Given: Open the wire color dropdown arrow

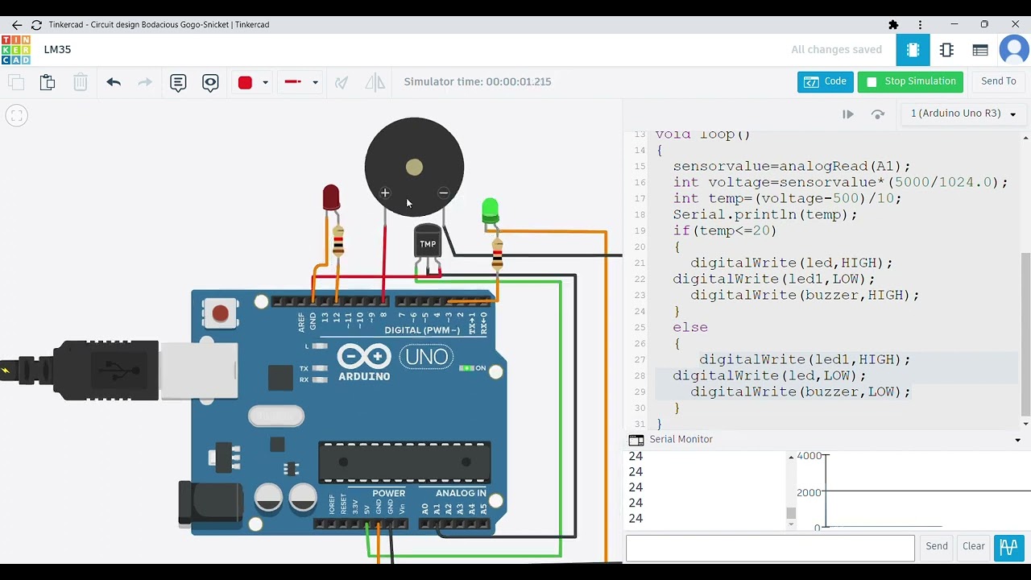Looking at the screenshot, I should click(x=265, y=82).
